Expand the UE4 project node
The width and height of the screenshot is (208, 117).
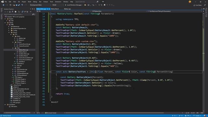[x=7, y=21]
